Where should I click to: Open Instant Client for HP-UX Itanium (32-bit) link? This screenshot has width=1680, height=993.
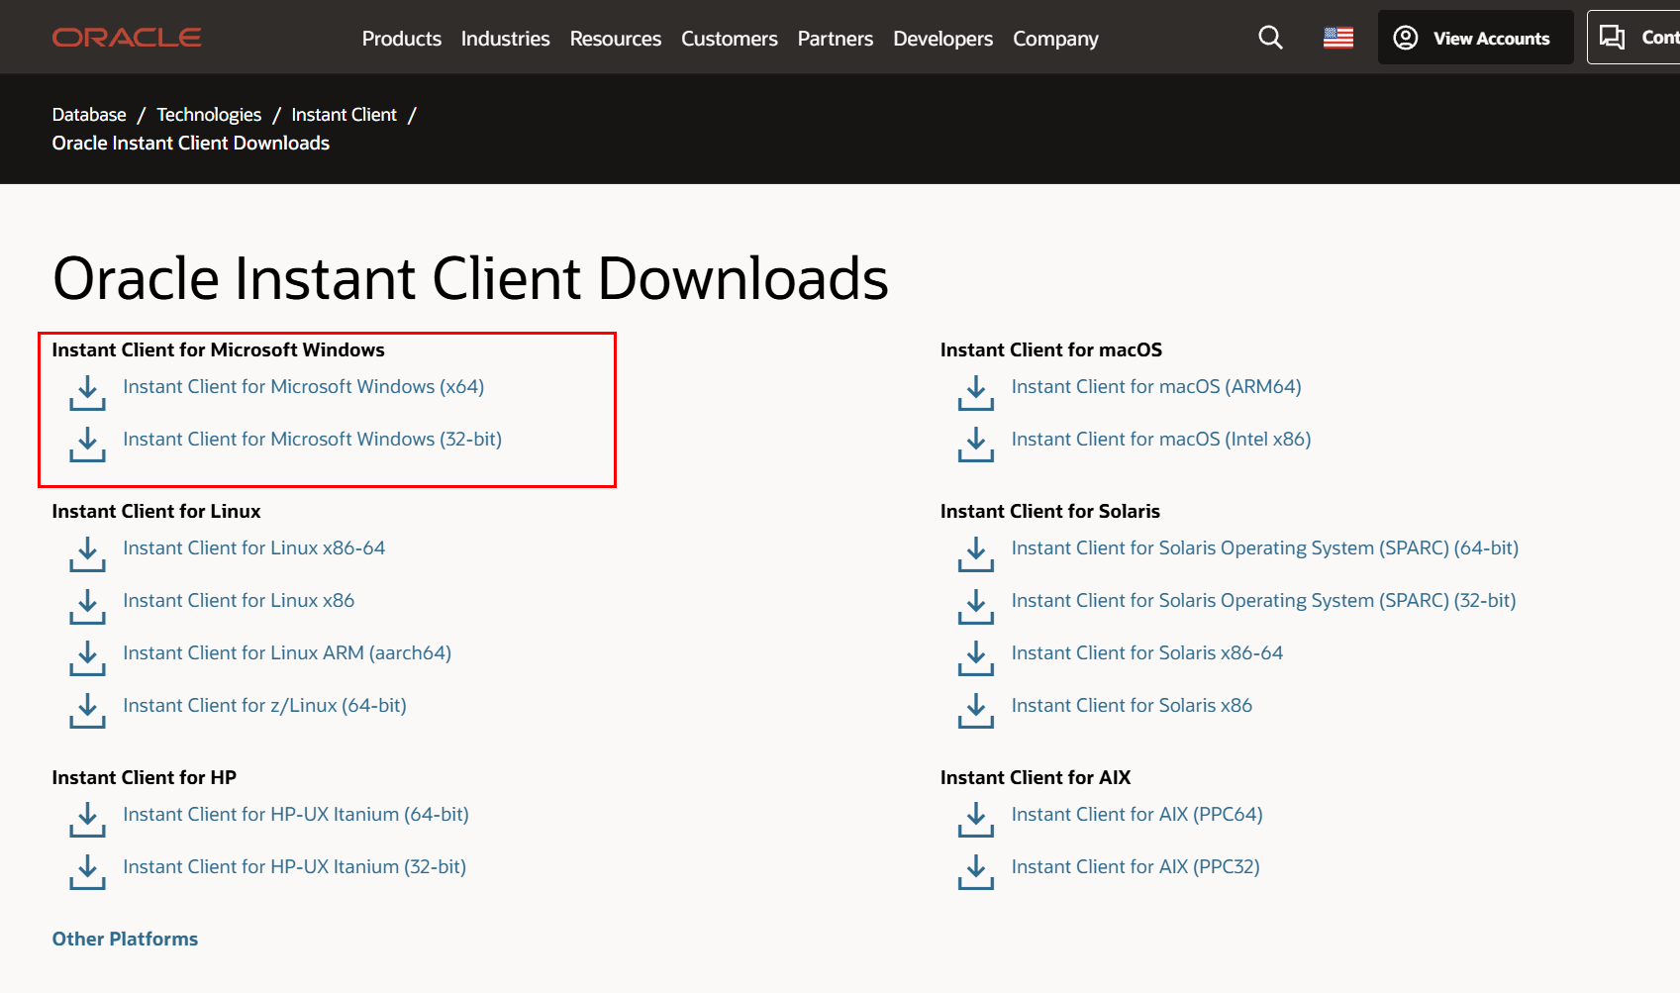pos(295,867)
